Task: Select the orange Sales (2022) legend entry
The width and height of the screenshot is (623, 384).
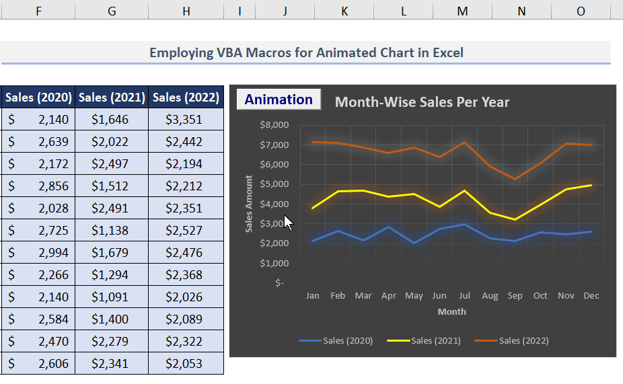Action: 512,341
